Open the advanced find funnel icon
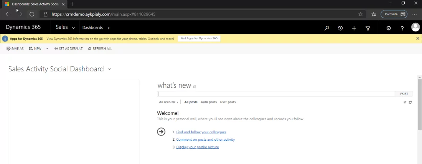Viewport: 422px width, 164px height. tap(368, 28)
